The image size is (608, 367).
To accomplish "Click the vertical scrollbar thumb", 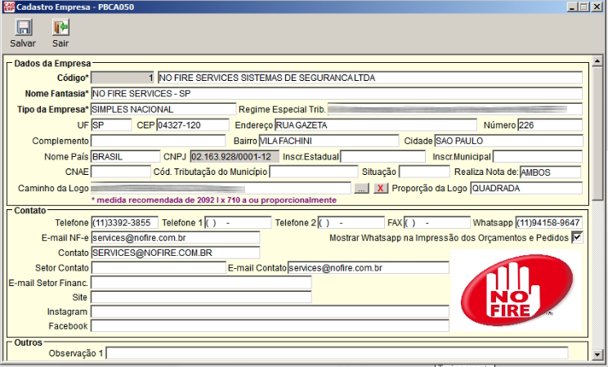I will pyautogui.click(x=597, y=132).
